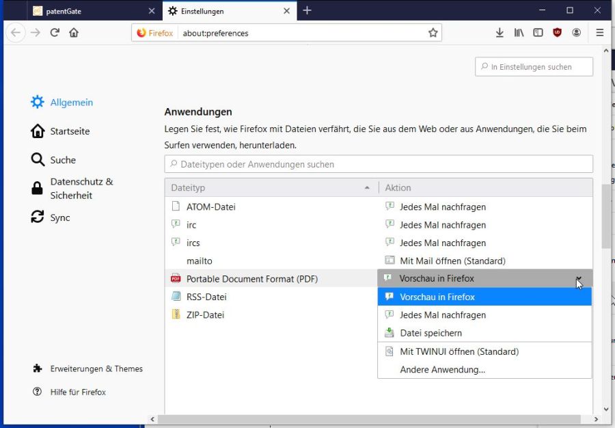
Task: Click the Aktion column header
Action: click(x=486, y=187)
